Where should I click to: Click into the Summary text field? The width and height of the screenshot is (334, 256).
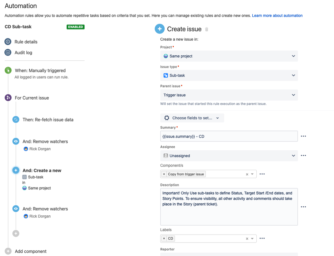point(229,136)
